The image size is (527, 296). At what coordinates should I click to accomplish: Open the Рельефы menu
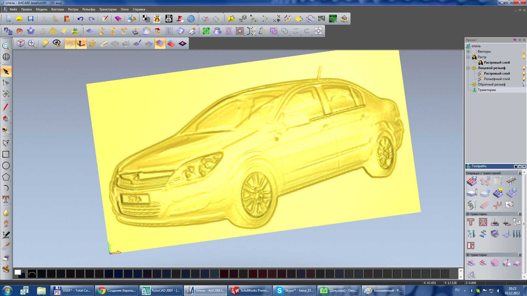click(89, 9)
